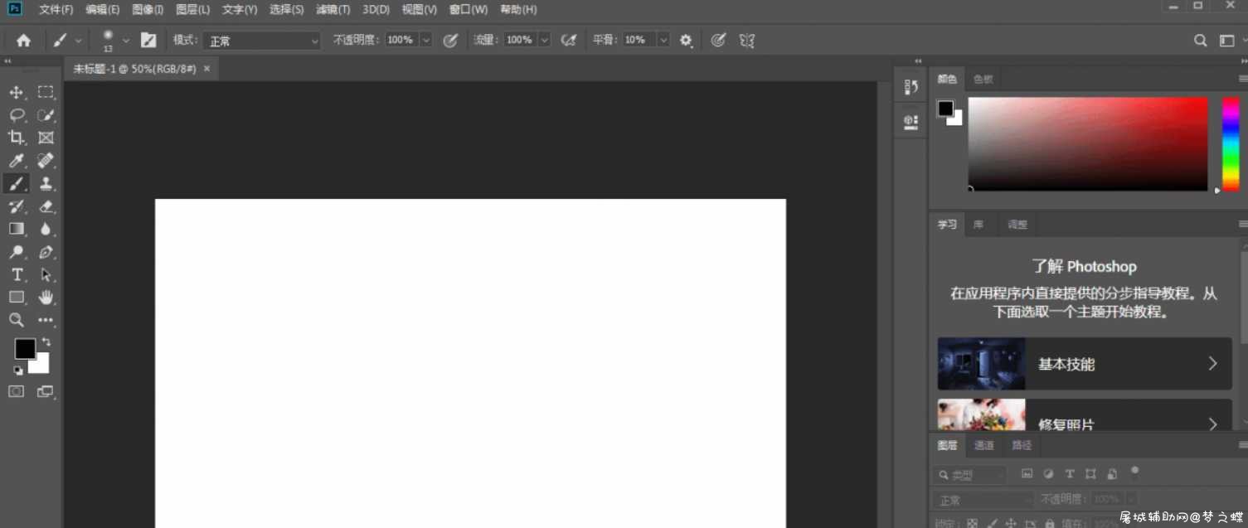Swap foreground and background colors

tap(46, 342)
